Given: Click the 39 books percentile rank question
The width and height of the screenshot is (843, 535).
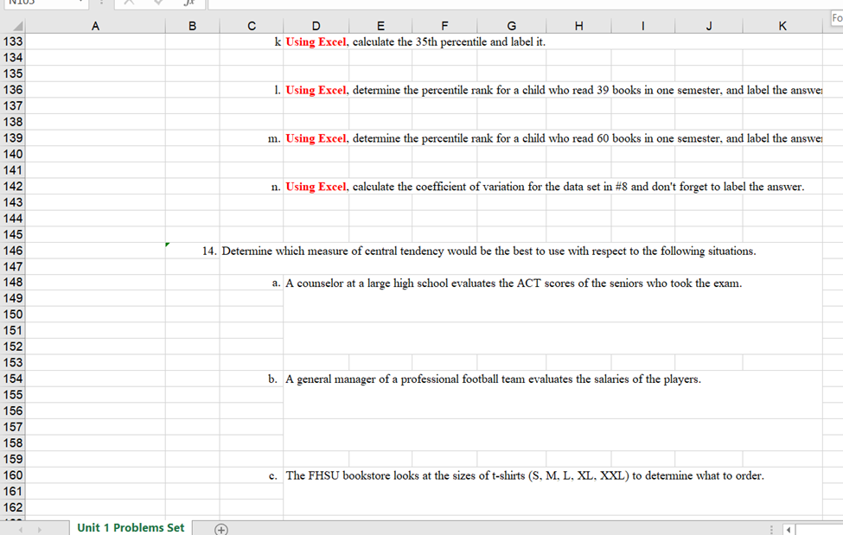Looking at the screenshot, I should 553,91.
